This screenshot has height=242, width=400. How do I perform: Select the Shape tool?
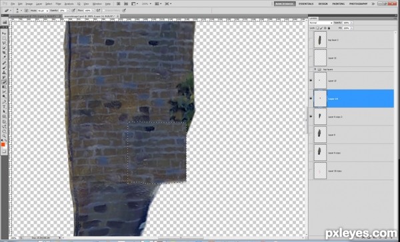(x=4, y=117)
